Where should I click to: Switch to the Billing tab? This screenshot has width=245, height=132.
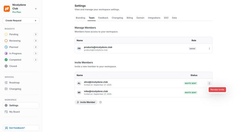tap(130, 18)
